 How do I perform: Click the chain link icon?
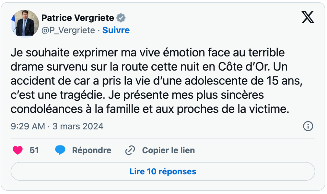[130, 150]
